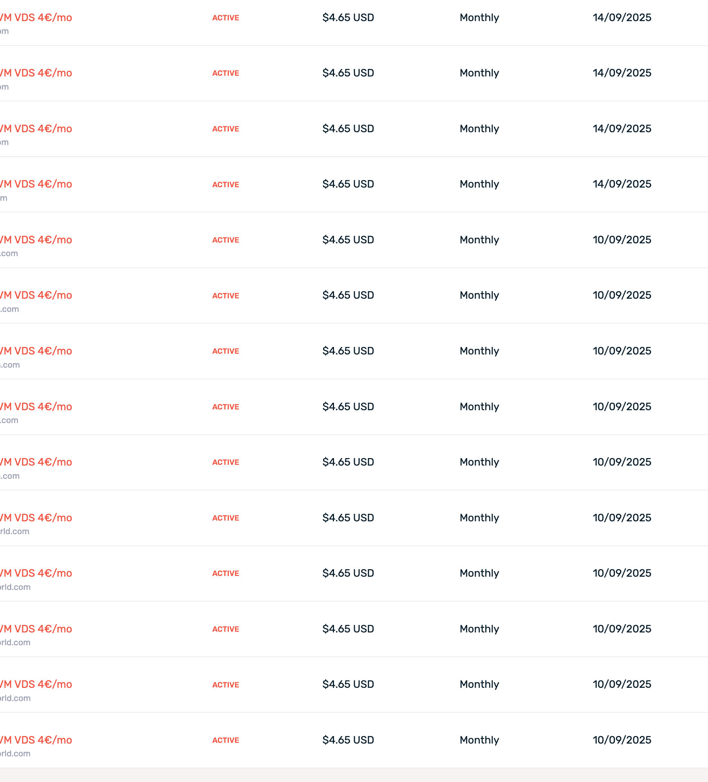This screenshot has height=782, width=708.
Task: Select the $4.65 USD price in the bottom row
Action: [348, 740]
